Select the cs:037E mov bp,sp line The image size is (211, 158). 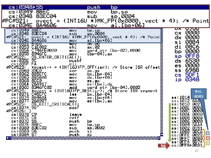point(55,125)
